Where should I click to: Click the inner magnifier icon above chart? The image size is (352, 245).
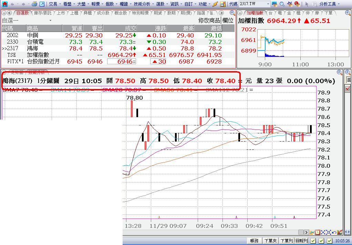pyautogui.click(x=340, y=73)
